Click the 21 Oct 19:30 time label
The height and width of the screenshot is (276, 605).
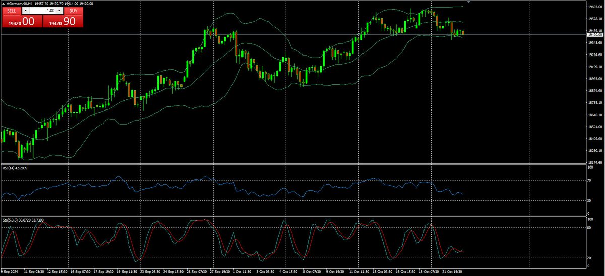click(x=451, y=272)
